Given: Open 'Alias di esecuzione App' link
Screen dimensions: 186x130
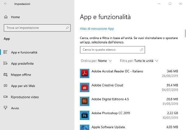Looking at the screenshot, I should 97,29.
